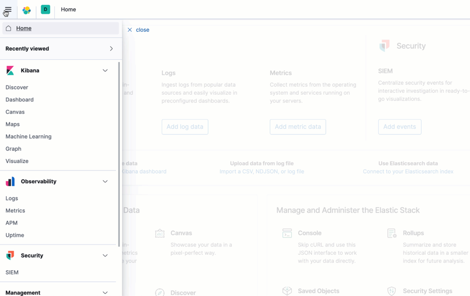Screen dimensions: 470x296
Task: Open the SIEM navigation link
Action: [x=12, y=272]
